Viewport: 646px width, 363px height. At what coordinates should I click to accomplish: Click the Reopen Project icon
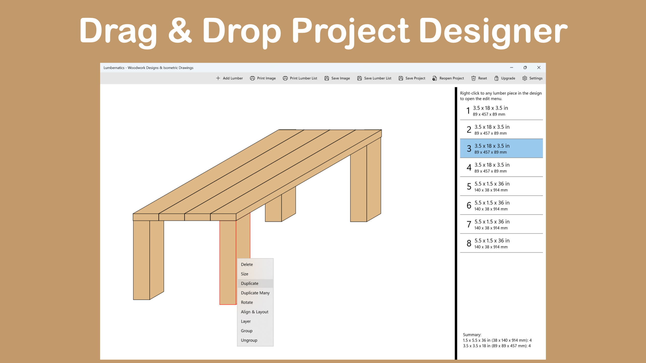click(x=435, y=78)
